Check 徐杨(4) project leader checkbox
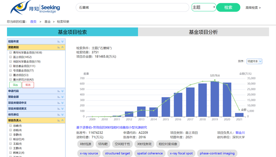The width and height of the screenshot is (276, 157). pyautogui.click(x=11, y=130)
